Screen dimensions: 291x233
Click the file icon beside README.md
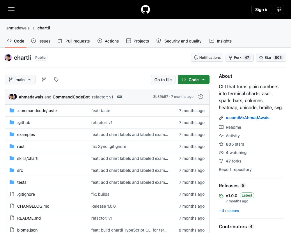(12, 218)
